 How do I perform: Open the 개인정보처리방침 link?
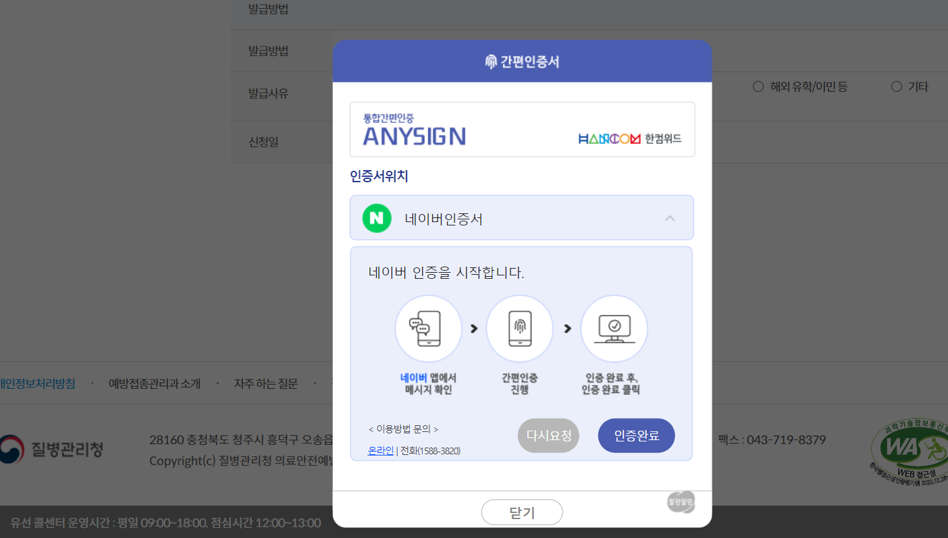pos(37,383)
